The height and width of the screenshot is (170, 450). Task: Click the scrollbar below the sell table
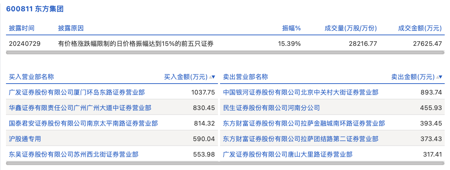(332, 163)
